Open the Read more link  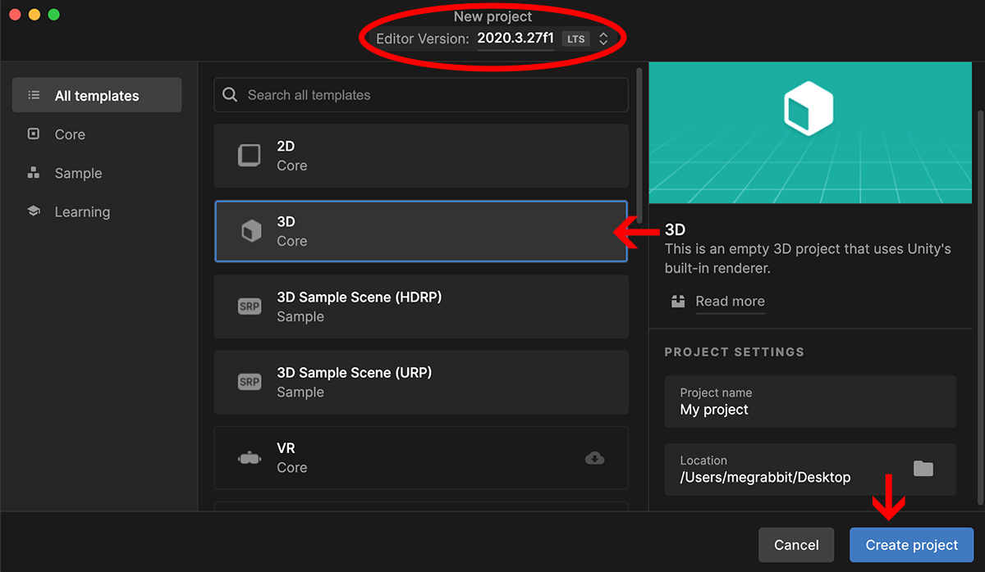click(730, 302)
